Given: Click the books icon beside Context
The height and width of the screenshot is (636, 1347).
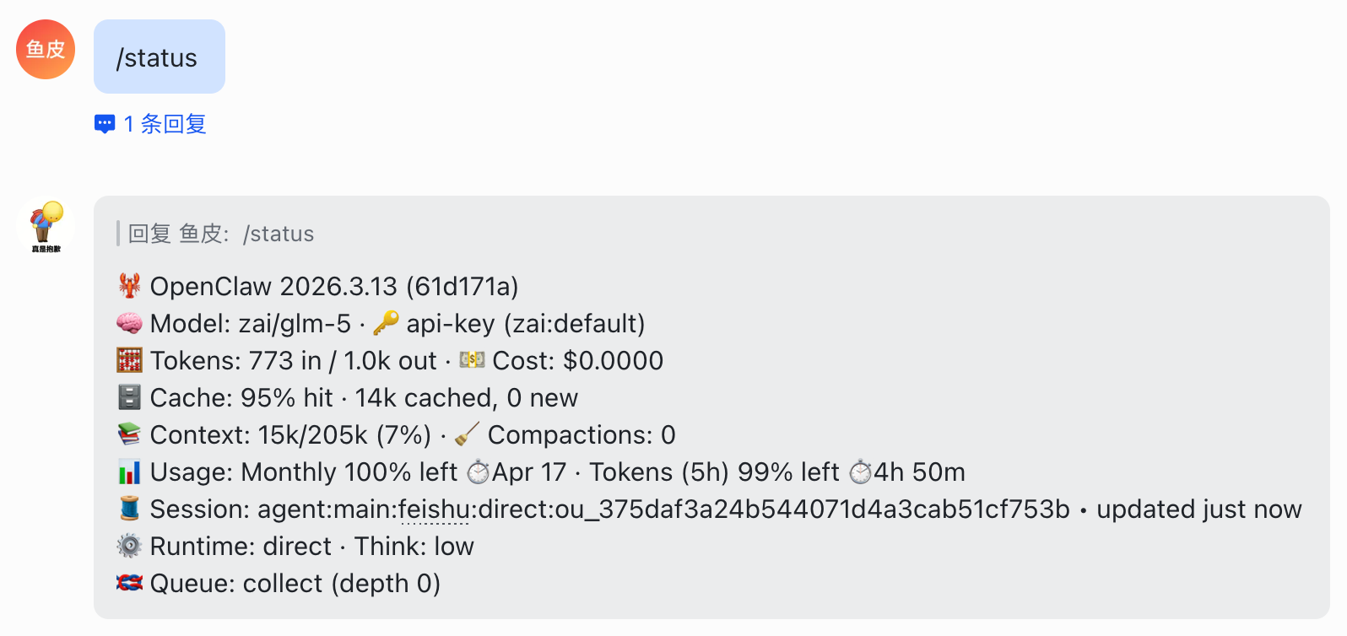Looking at the screenshot, I should click(x=129, y=434).
